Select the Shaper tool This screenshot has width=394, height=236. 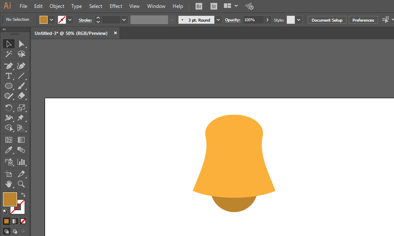pos(8,96)
